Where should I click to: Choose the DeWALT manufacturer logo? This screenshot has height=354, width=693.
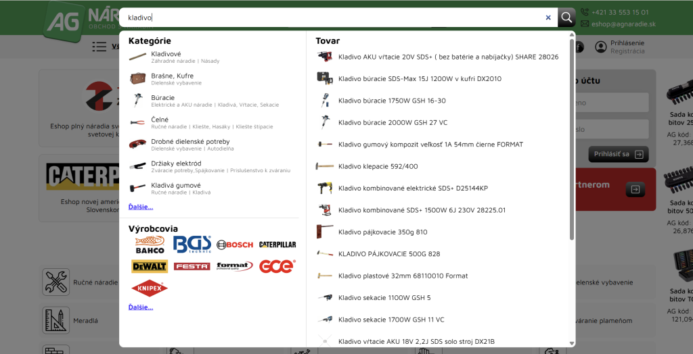click(x=150, y=266)
